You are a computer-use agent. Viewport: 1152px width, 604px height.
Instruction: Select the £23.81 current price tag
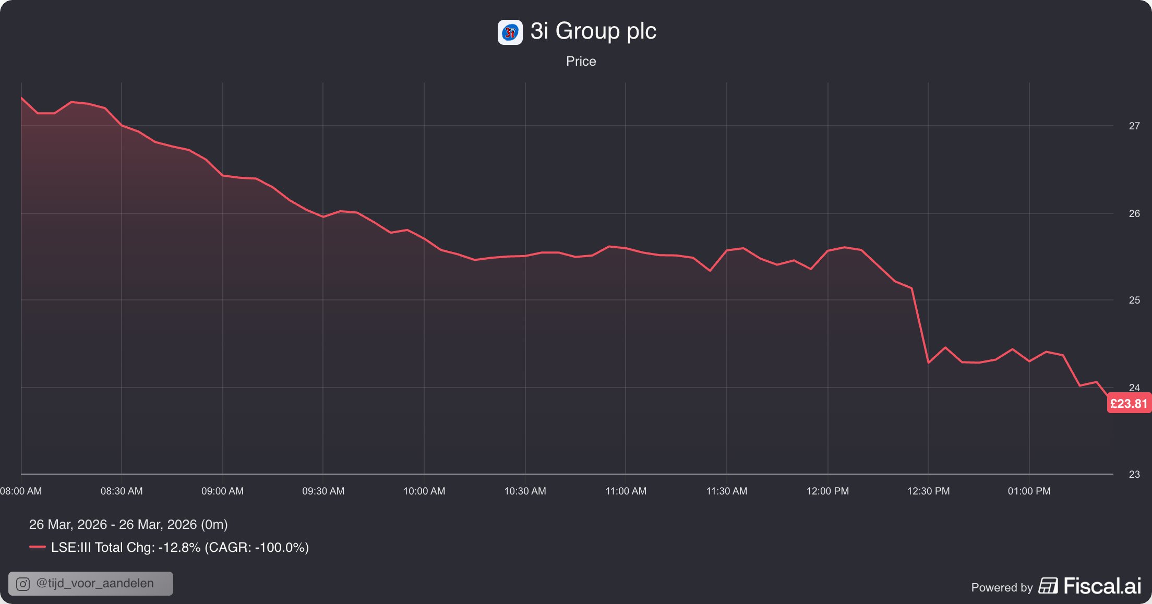(1129, 404)
